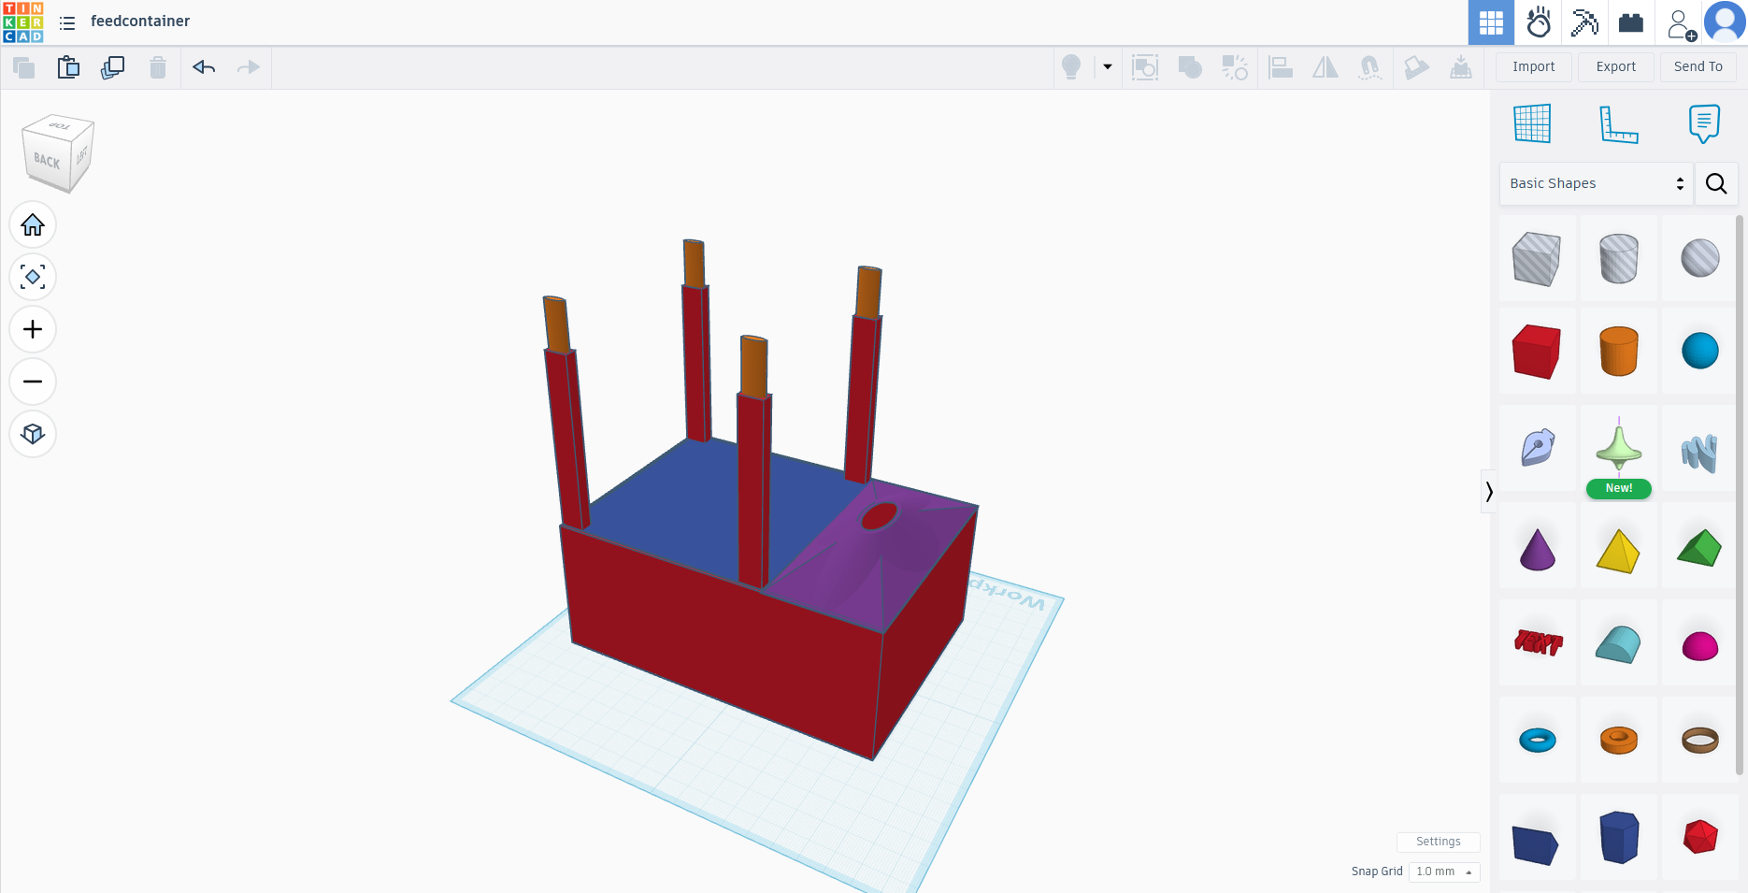This screenshot has width=1748, height=893.
Task: Select the Fit all in view icon
Action: (x=33, y=278)
